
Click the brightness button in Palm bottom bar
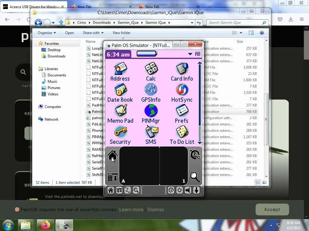[x=179, y=190]
